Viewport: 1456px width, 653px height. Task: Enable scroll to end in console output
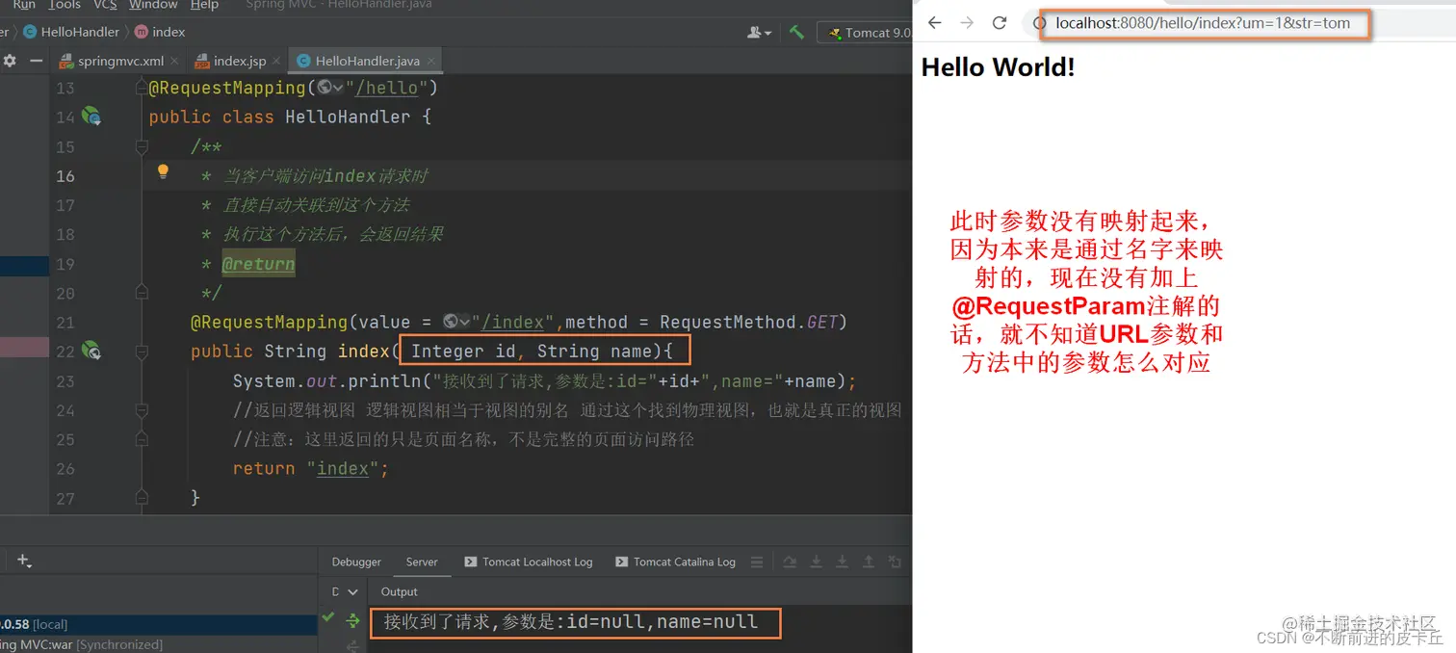coord(841,562)
